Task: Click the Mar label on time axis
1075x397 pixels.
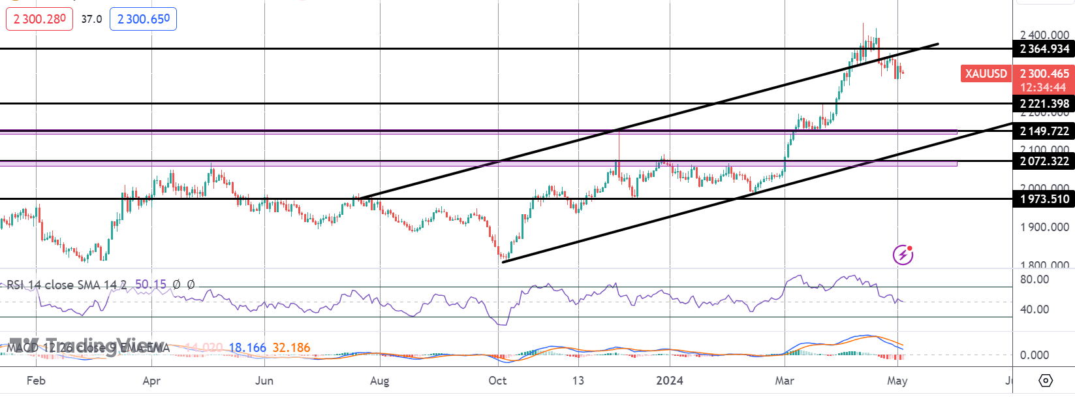Action: (785, 381)
